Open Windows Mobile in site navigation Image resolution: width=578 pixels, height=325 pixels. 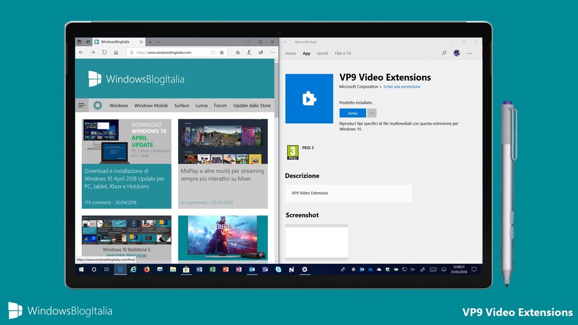click(x=151, y=106)
